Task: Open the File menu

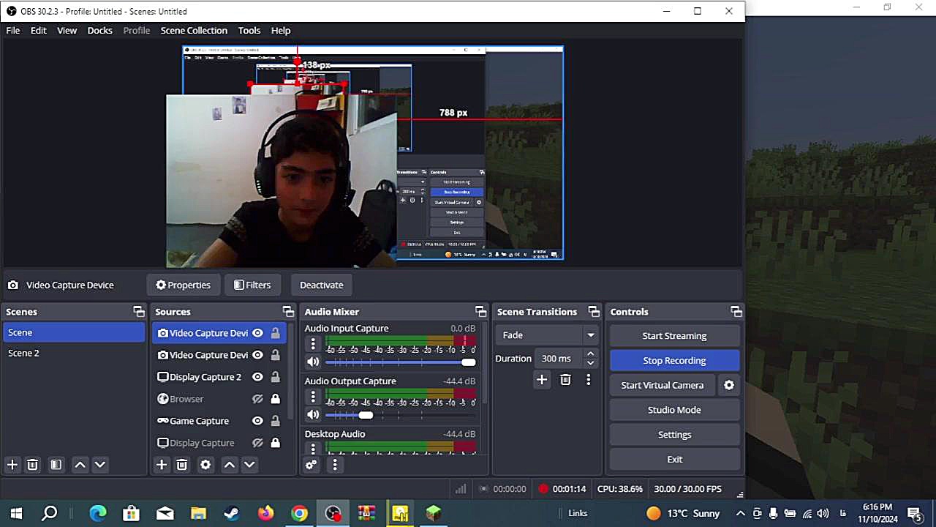Action: (13, 30)
